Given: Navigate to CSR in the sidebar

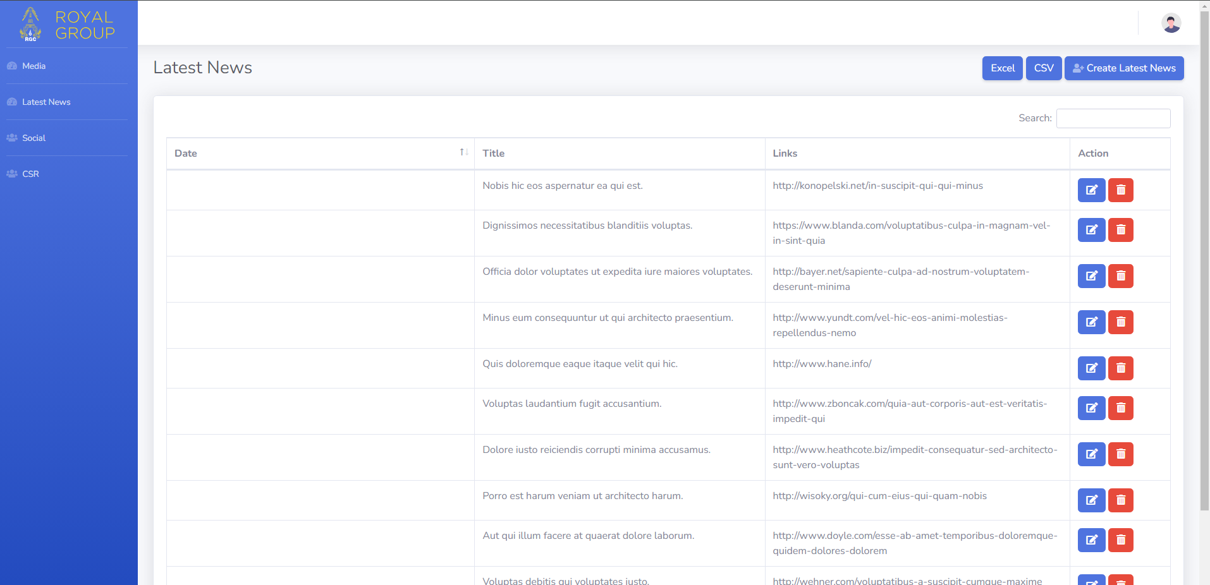Looking at the screenshot, I should click(30, 174).
